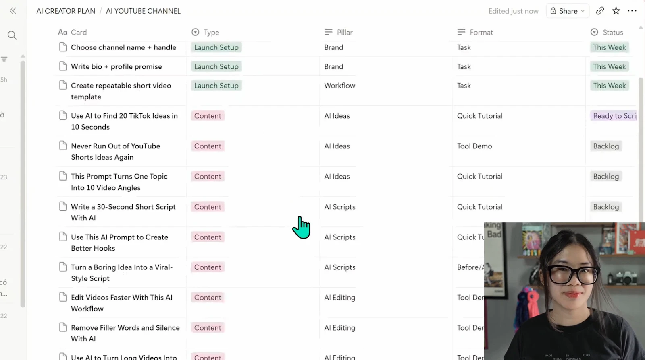Click Tool Demo format in Never Run Out row
Image resolution: width=645 pixels, height=360 pixels.
point(474,146)
